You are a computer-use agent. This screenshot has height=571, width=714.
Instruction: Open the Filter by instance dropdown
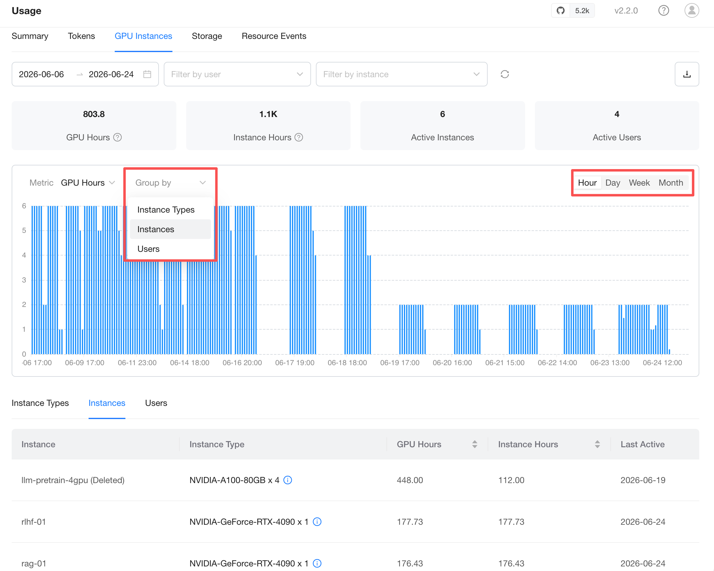[401, 74]
